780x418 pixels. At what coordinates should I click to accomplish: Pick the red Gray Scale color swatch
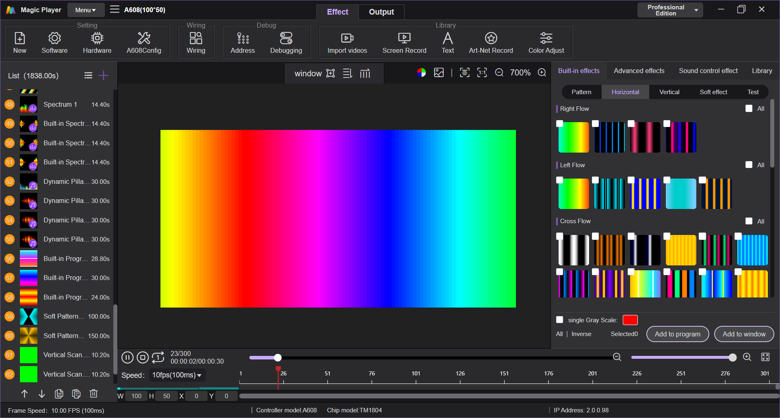pos(630,320)
